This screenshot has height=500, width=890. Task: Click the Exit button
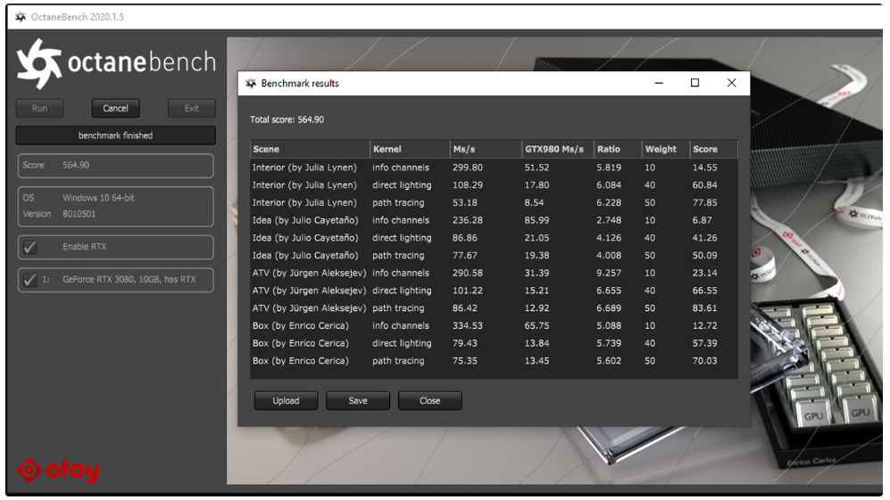click(x=191, y=108)
